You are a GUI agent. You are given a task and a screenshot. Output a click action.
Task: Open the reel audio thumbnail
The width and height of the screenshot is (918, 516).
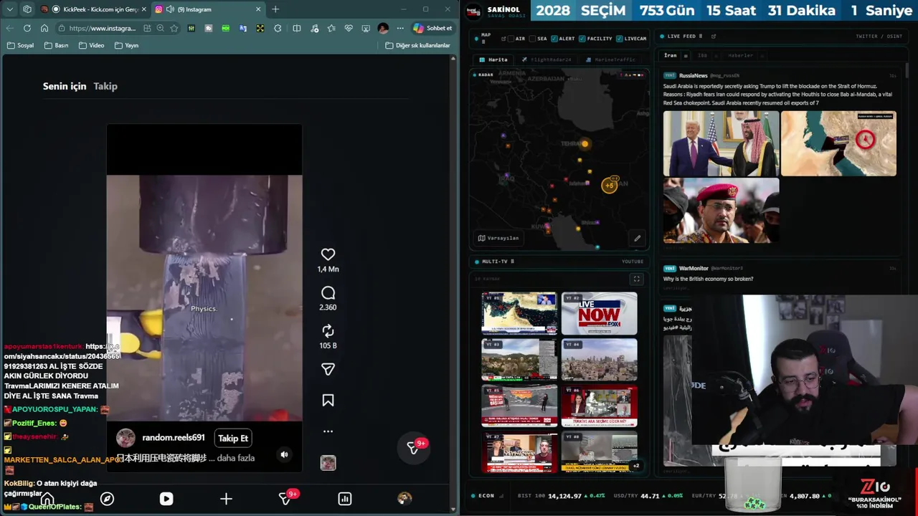pos(328,463)
